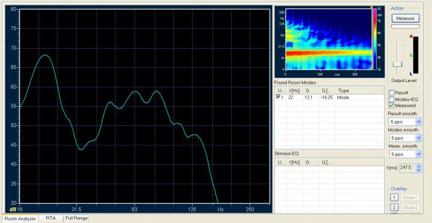Click the Measure button
The width and height of the screenshot is (432, 223).
pos(405,19)
